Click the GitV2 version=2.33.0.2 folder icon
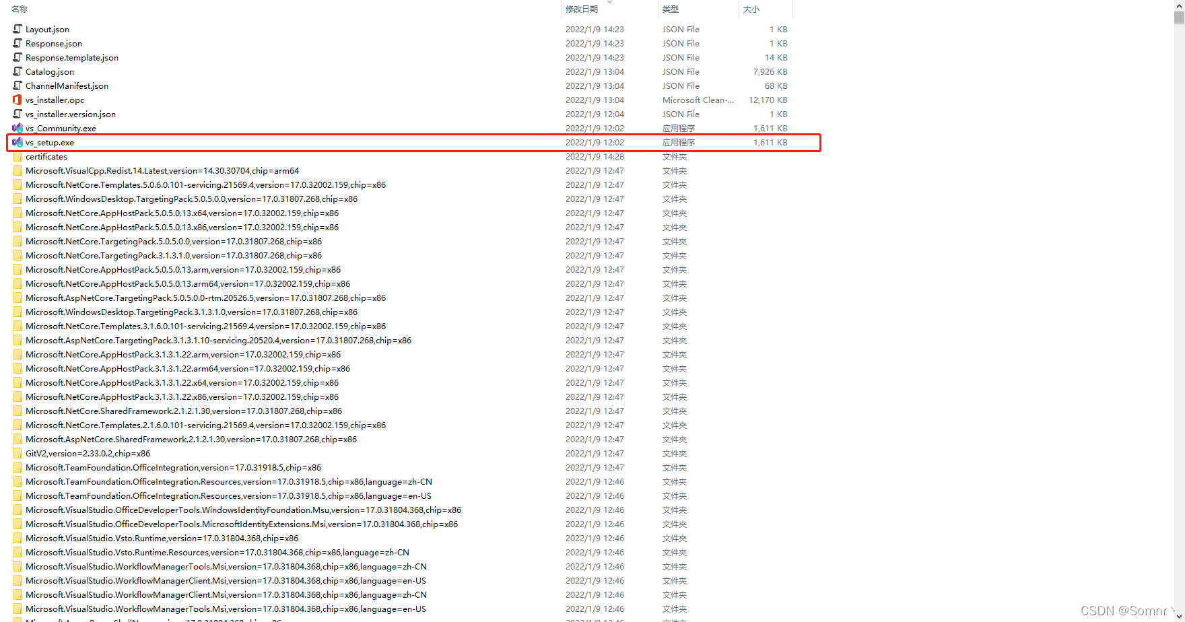The height and width of the screenshot is (622, 1185). pyautogui.click(x=18, y=453)
